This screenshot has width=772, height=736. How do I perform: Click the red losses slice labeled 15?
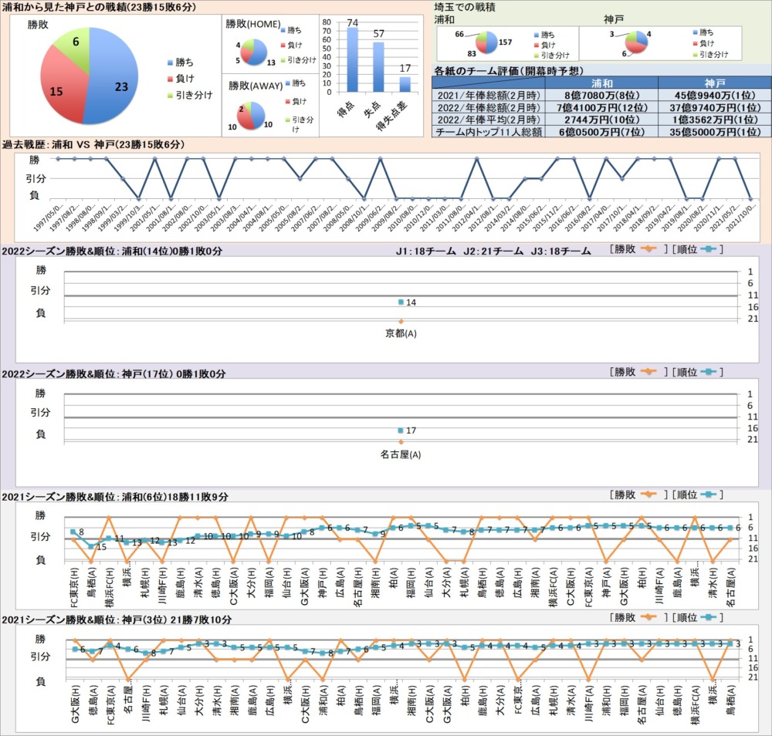click(x=60, y=94)
